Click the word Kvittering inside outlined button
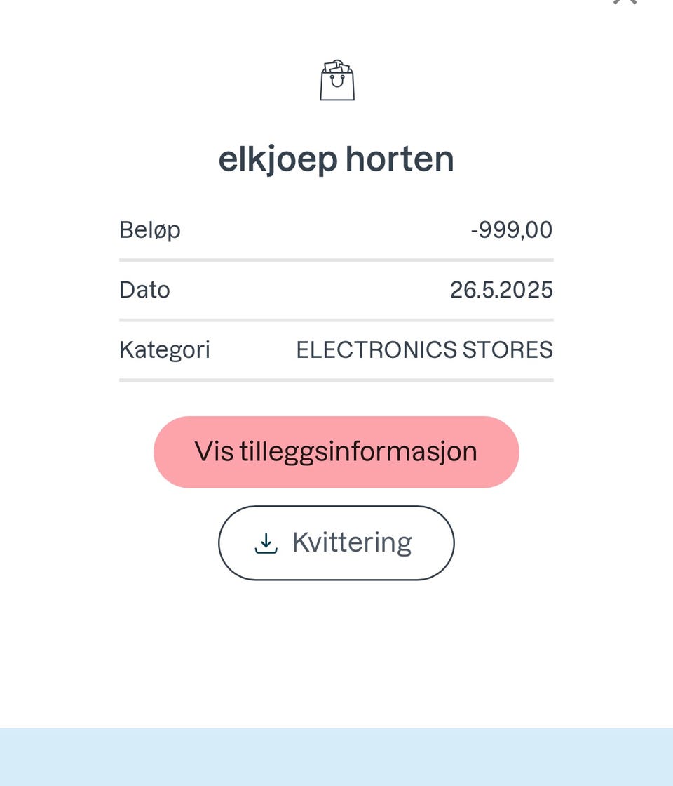The width and height of the screenshot is (673, 786). (x=352, y=543)
